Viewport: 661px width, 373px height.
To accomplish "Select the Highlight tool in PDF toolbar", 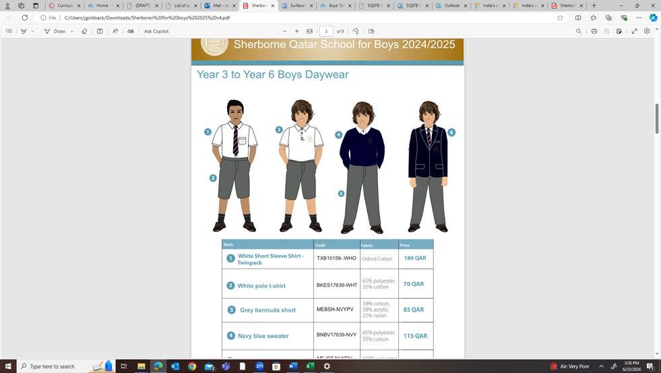I will tap(24, 31).
